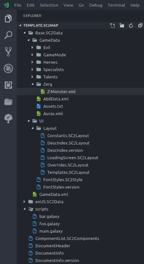Click the New File icon in explorer header

point(112,25)
